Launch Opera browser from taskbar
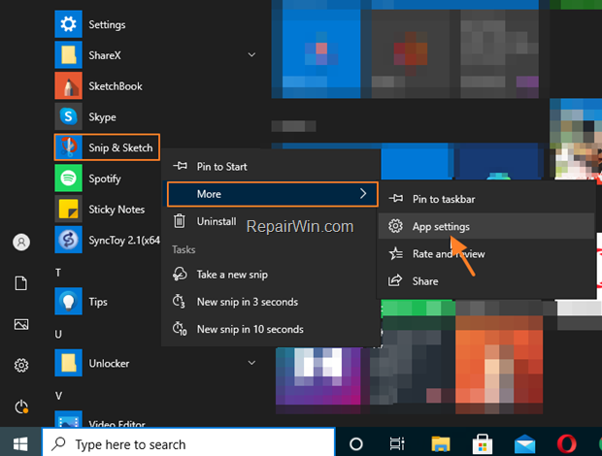 pyautogui.click(x=566, y=444)
